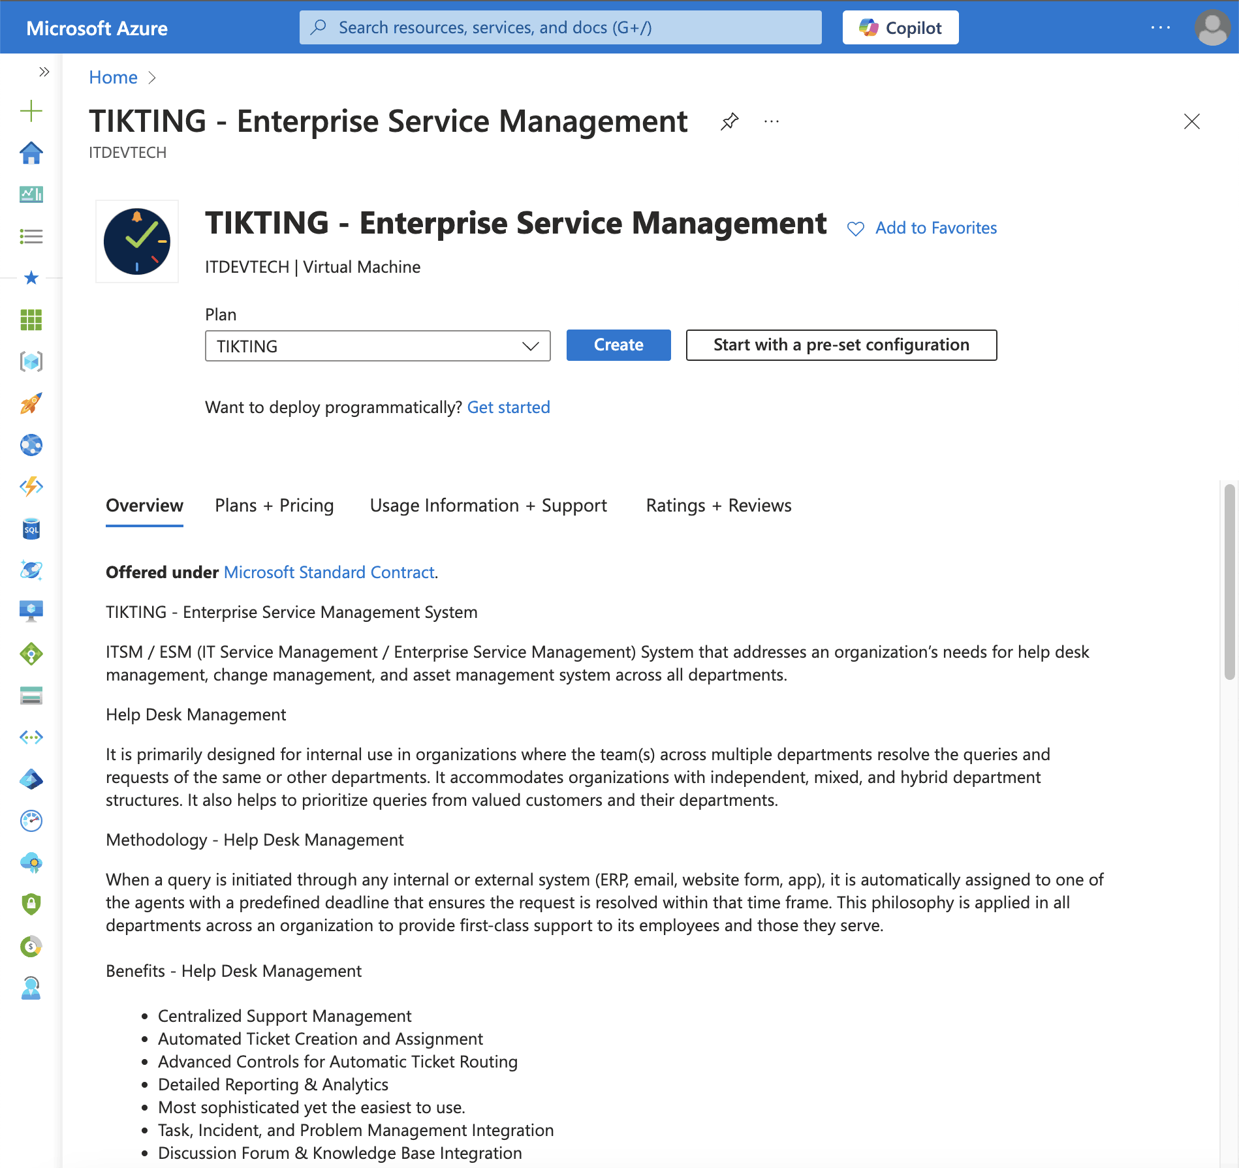The image size is (1239, 1168).
Task: Pin the TIKTING page with pin icon
Action: pyautogui.click(x=729, y=121)
